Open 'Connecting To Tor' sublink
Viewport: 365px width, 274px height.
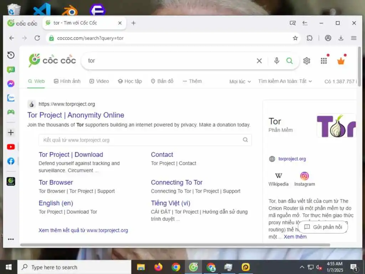(x=176, y=182)
